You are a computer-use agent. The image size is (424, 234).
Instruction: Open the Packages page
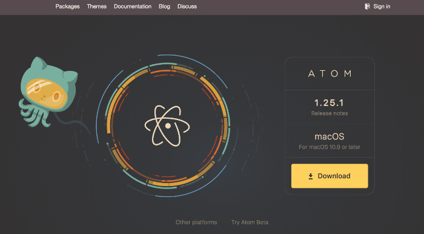tap(67, 7)
